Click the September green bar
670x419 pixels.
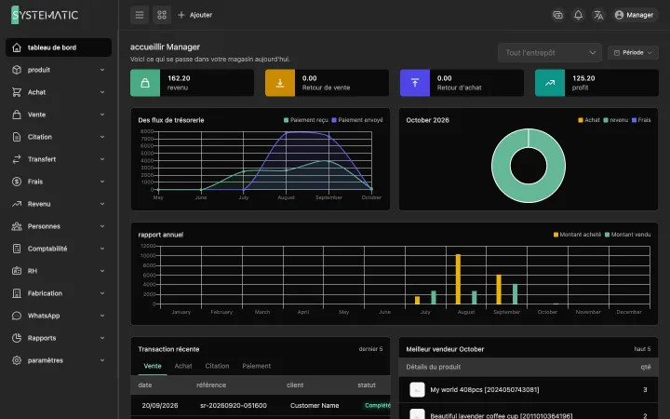pos(515,294)
